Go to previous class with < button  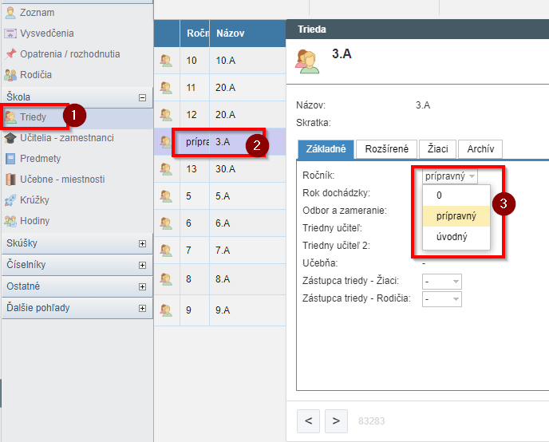coord(309,420)
